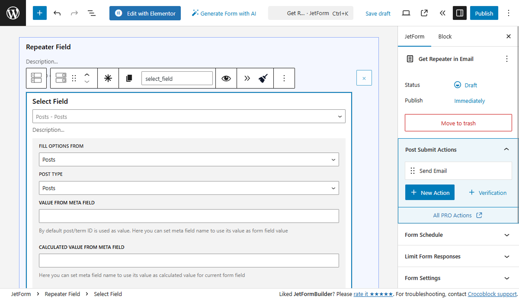Image resolution: width=519 pixels, height=299 pixels.
Task: Click the double left chevron icon in top bar
Action: 442,13
